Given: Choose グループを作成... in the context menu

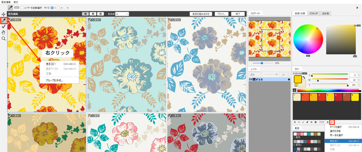Looking at the screenshot, I should pyautogui.click(x=59, y=80).
